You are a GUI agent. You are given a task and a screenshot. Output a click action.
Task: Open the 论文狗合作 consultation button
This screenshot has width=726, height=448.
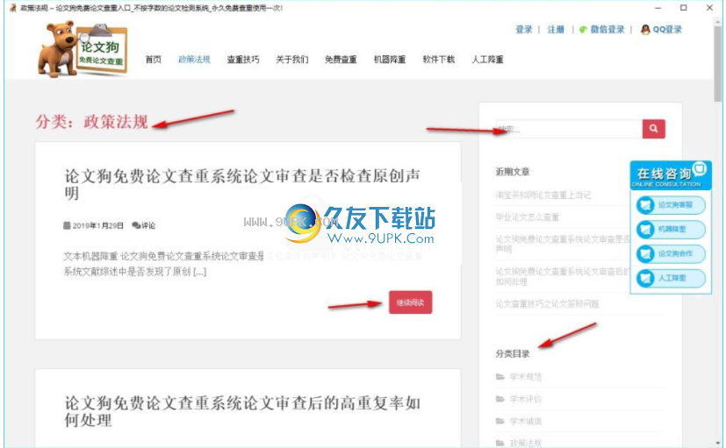(671, 253)
